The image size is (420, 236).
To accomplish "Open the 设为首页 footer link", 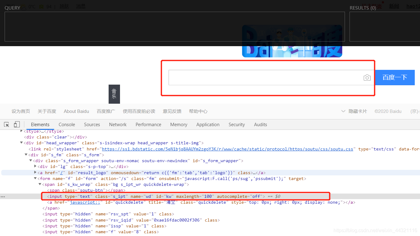I will (x=21, y=111).
